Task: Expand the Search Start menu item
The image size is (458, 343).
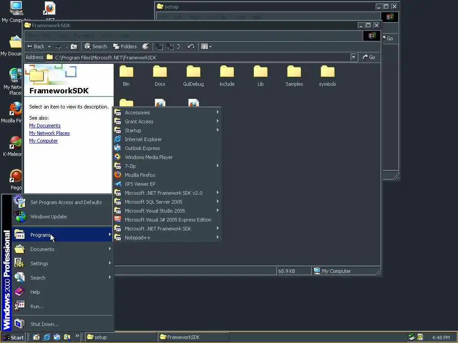Action: click(x=62, y=278)
